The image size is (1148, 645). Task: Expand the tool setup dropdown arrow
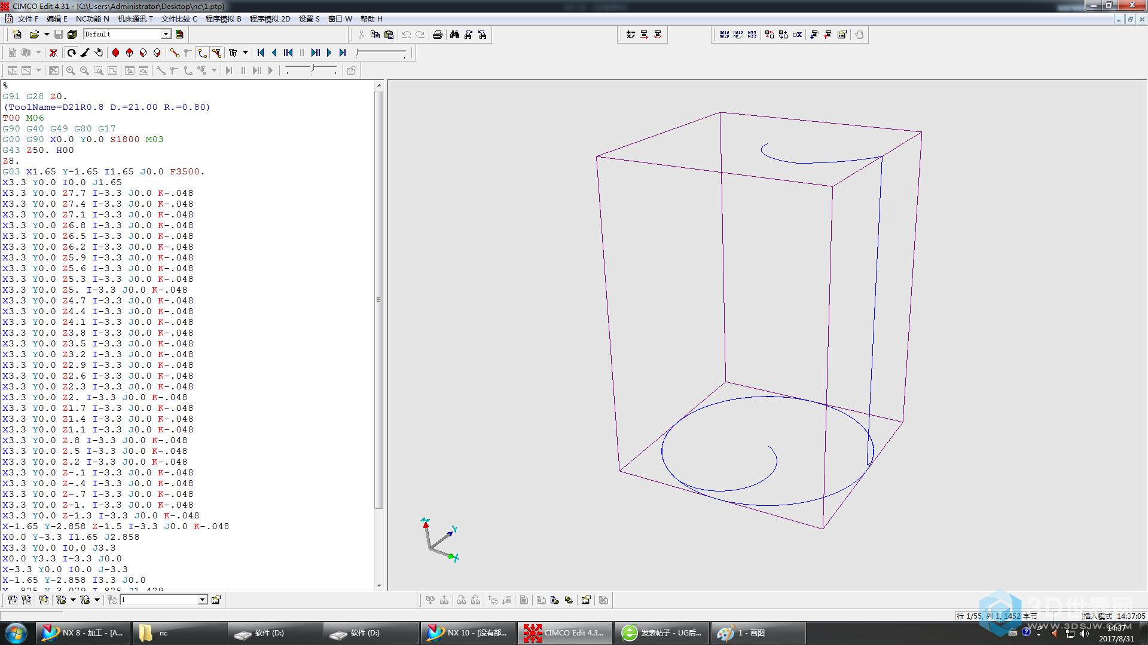tap(245, 53)
